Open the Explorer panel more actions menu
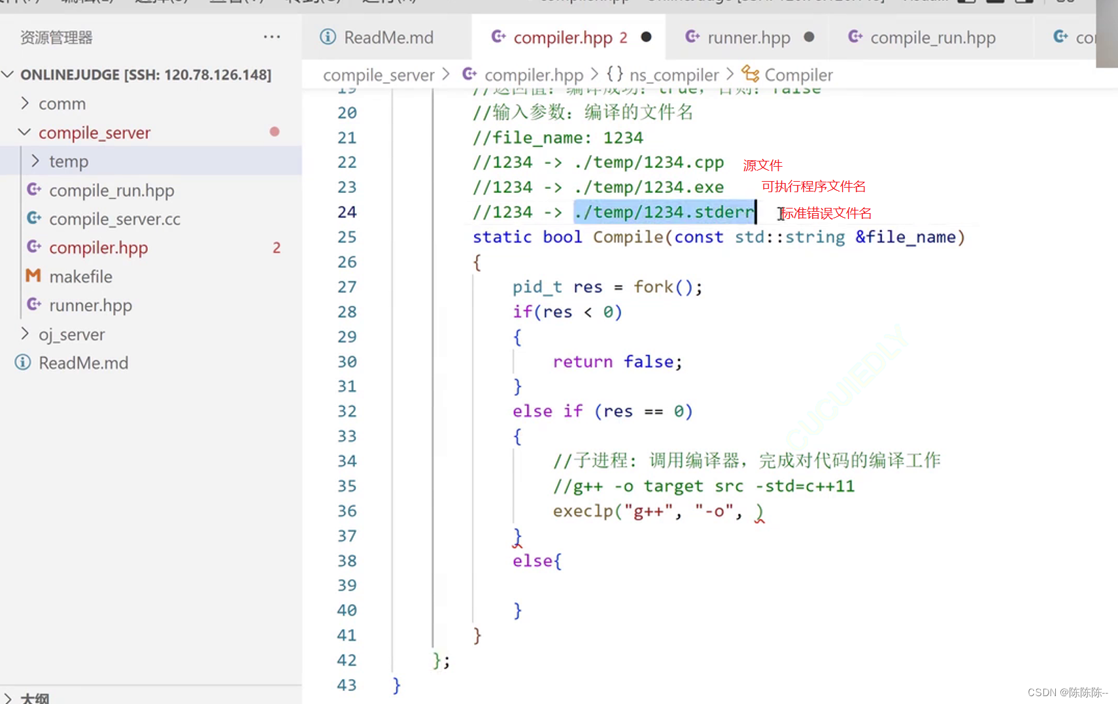Viewport: 1118px width, 704px height. pos(272,37)
